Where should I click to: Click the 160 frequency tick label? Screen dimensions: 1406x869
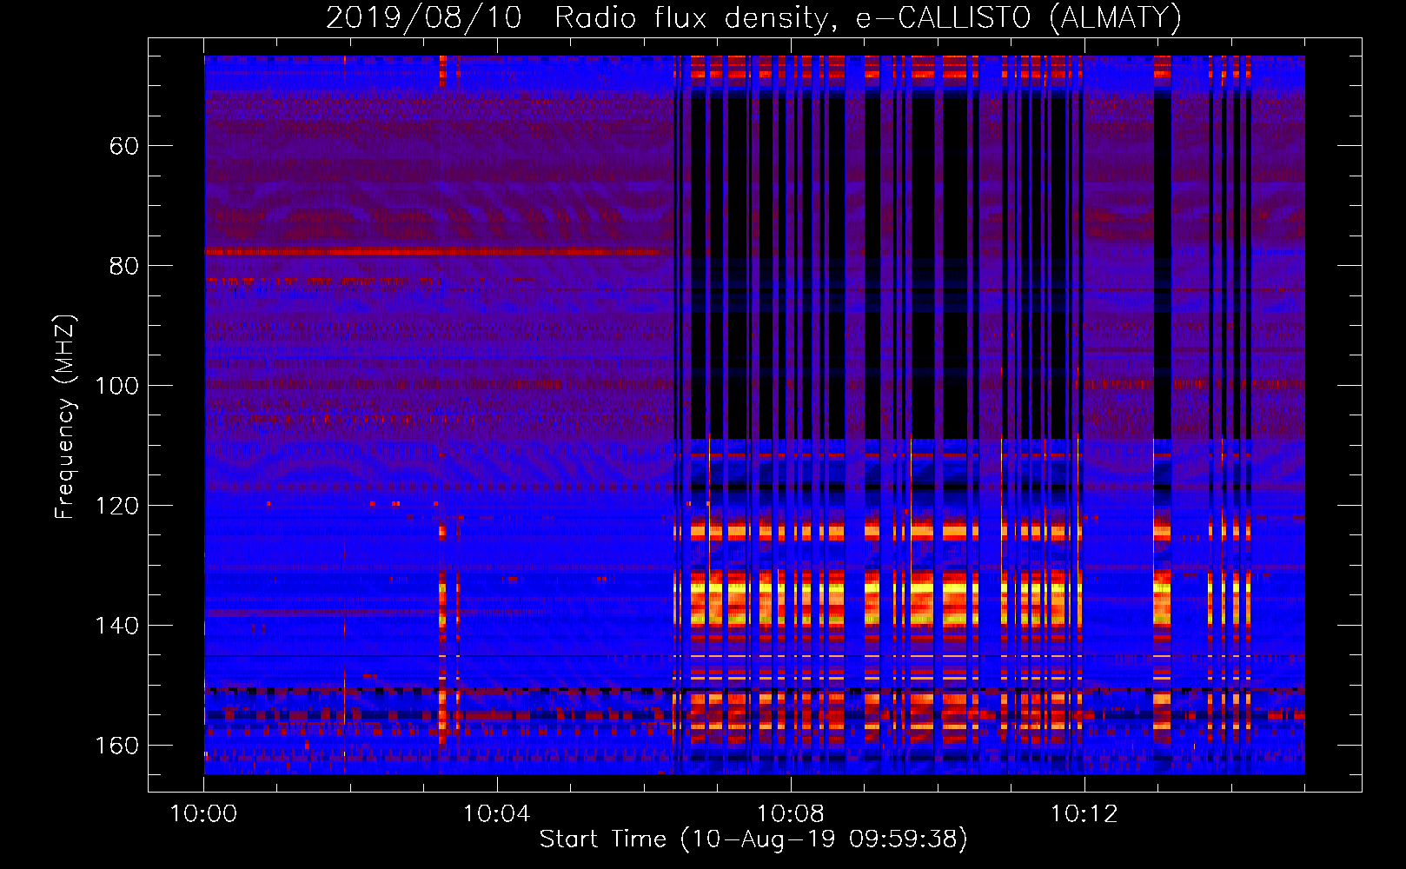[x=117, y=746]
